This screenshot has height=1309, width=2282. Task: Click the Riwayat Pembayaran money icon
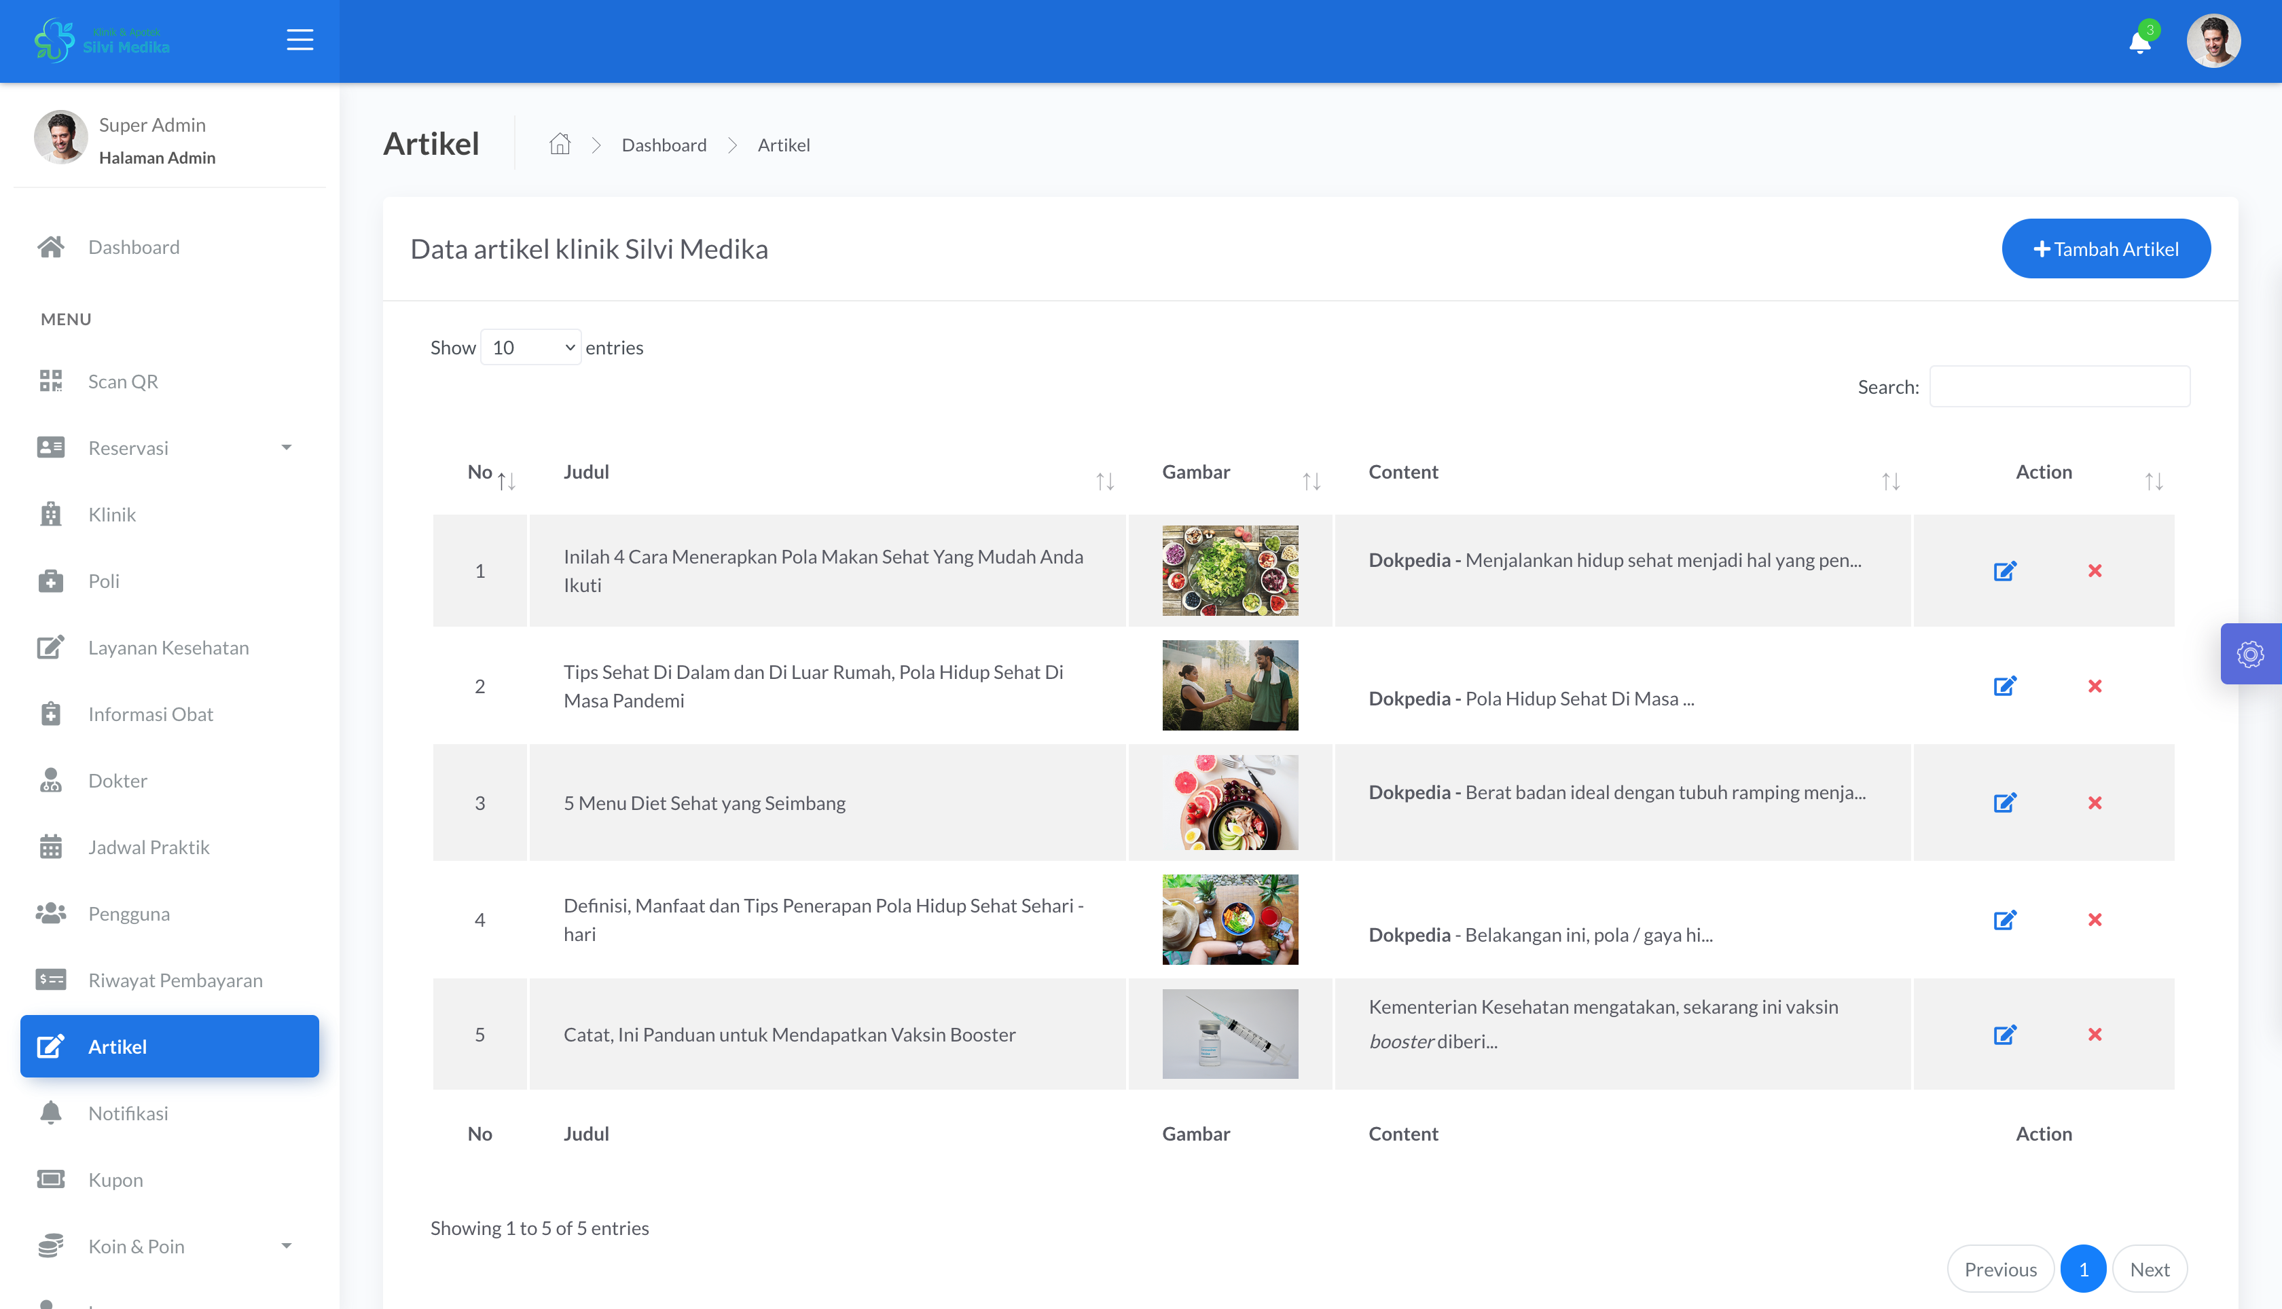(50, 980)
